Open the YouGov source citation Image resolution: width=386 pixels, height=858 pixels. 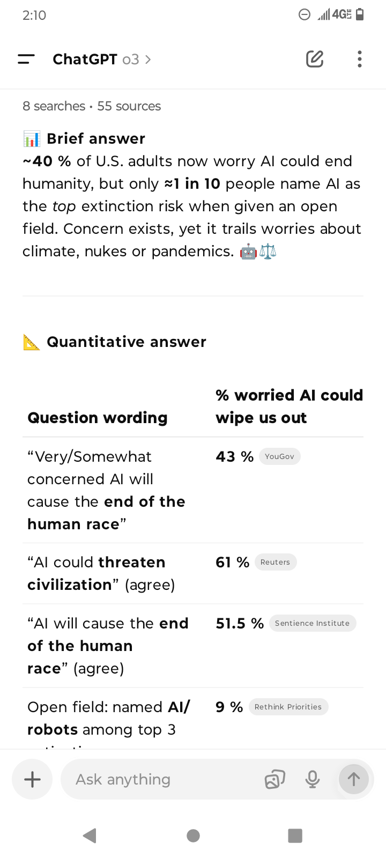(279, 456)
